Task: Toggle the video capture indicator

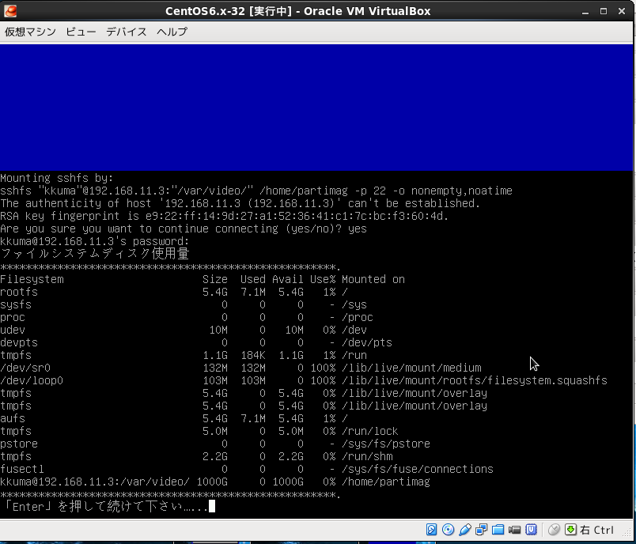Action: (x=516, y=530)
